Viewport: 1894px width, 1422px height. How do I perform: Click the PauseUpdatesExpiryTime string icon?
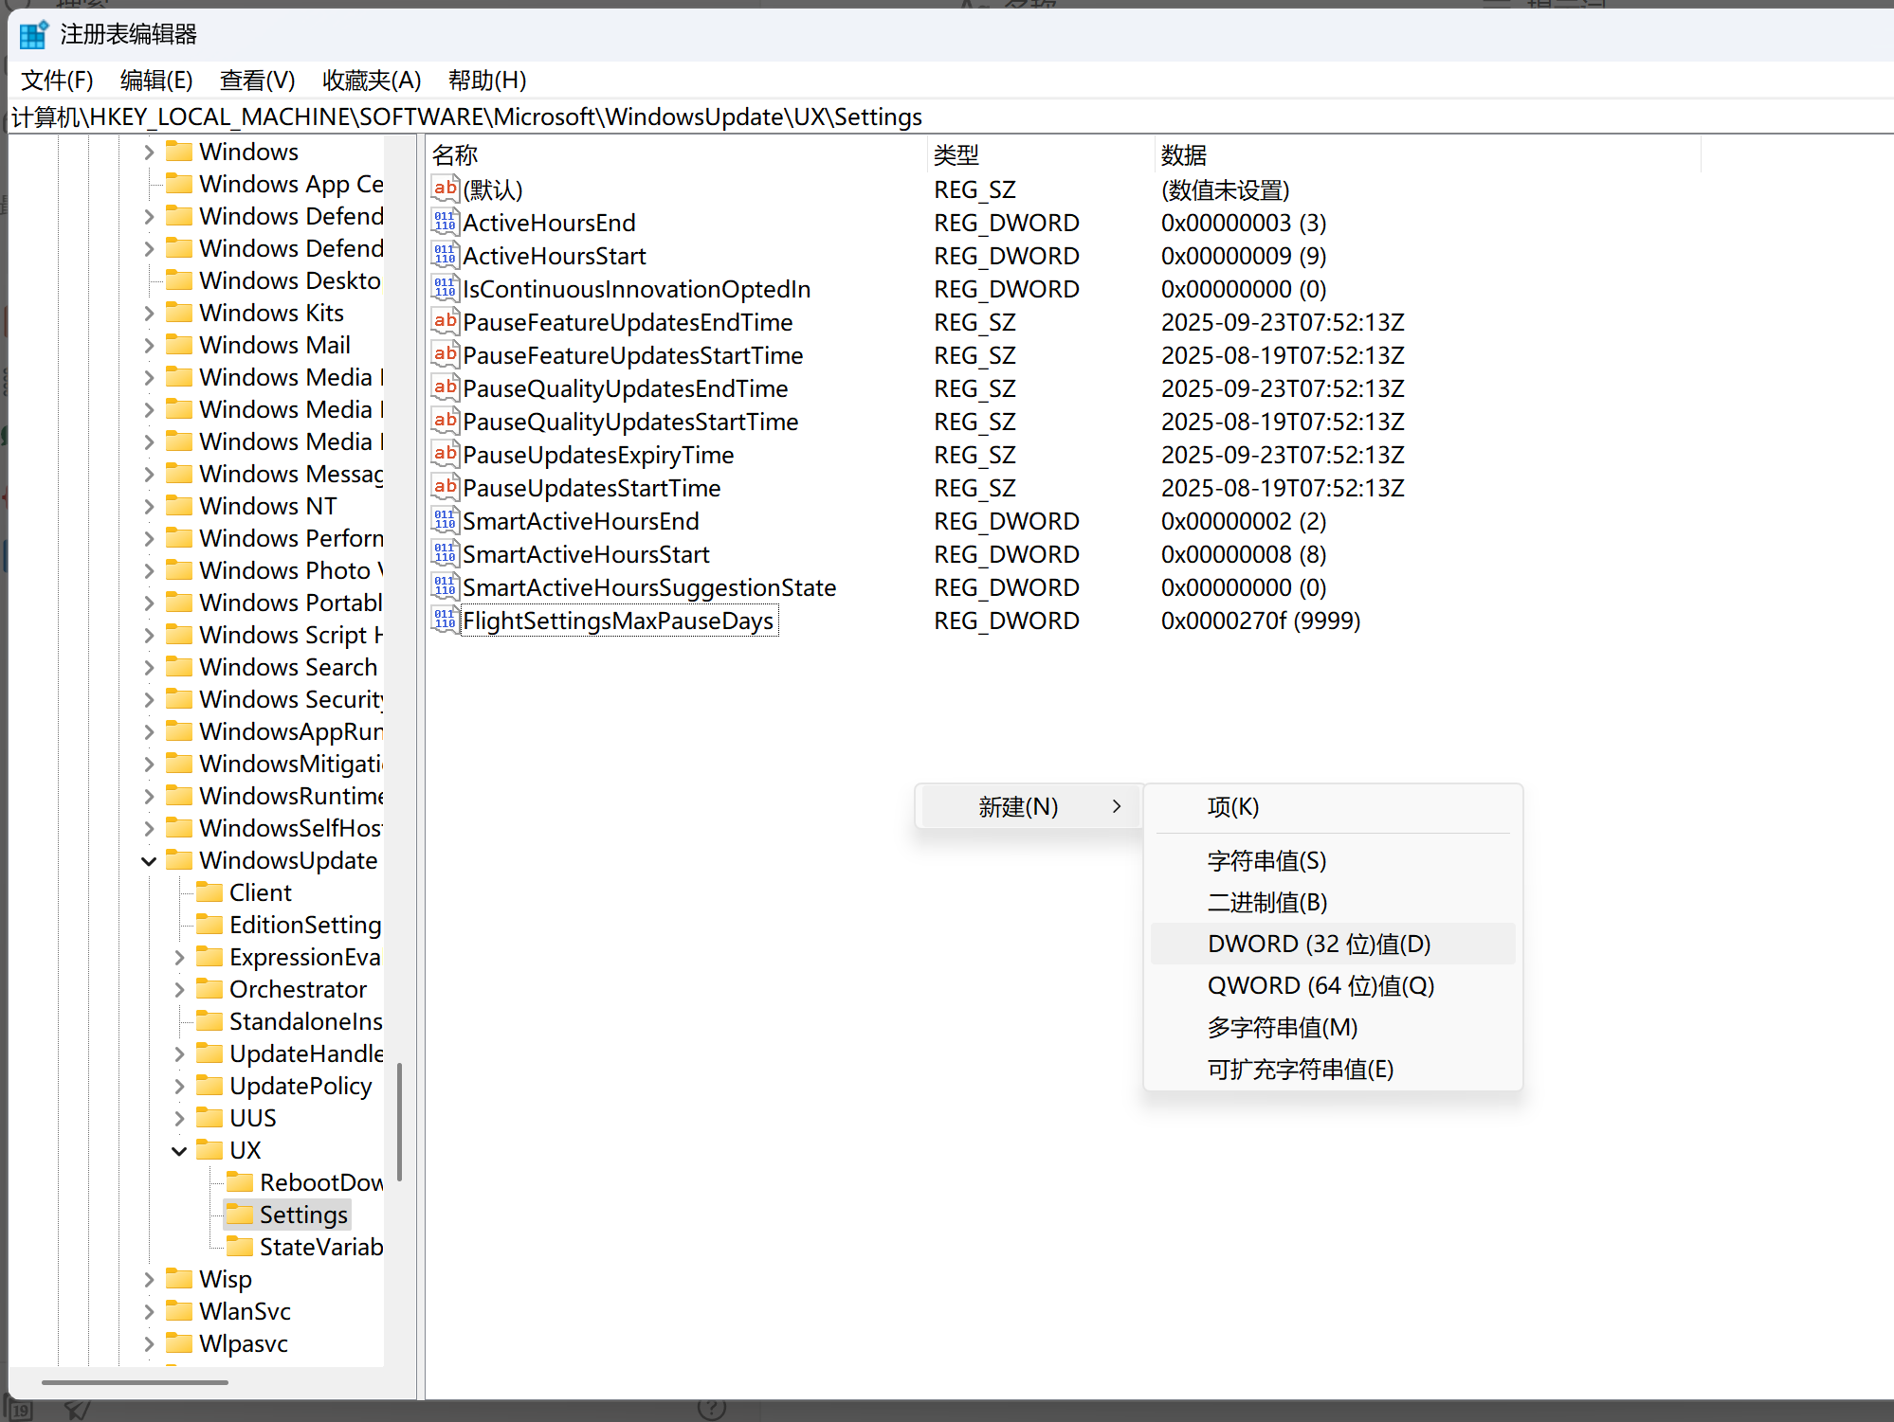tap(445, 454)
